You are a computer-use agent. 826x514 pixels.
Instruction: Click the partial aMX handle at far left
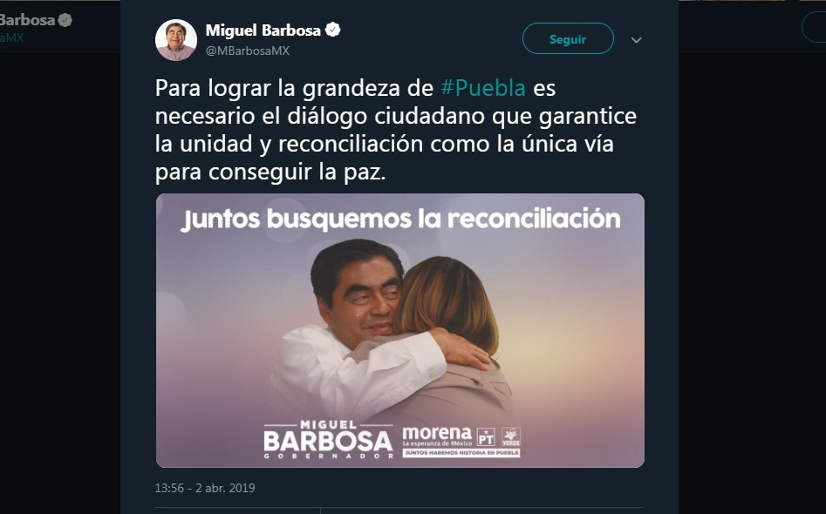click(11, 37)
